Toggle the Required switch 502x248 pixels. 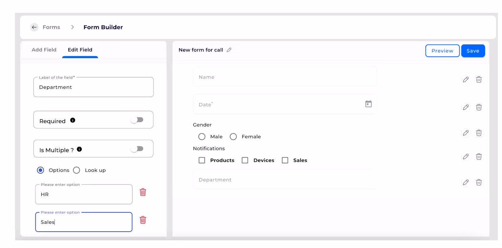[x=137, y=120]
